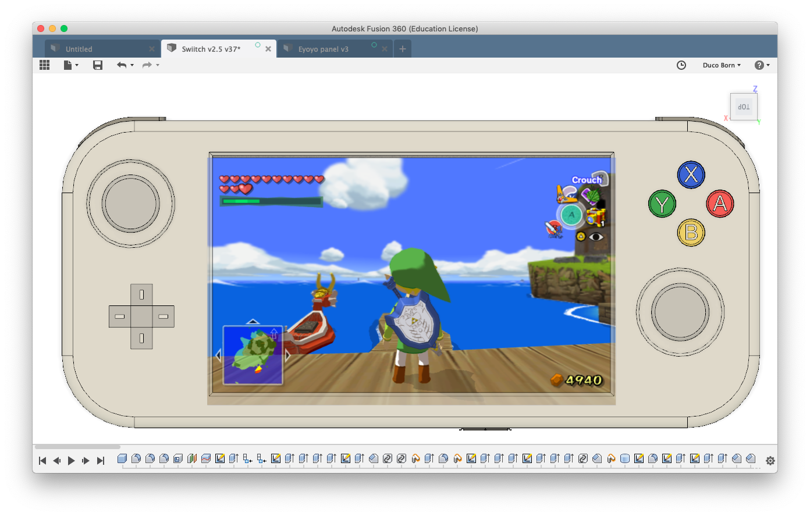
Task: Step back one feature in timeline
Action: point(57,461)
